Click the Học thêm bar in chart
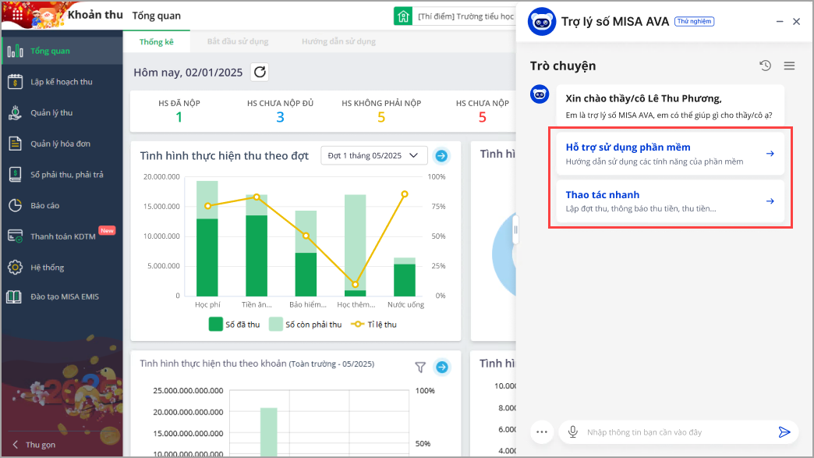This screenshot has height=458, width=814. tap(355, 246)
